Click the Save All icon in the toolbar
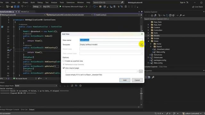205x115 pixels. pos(18,6)
